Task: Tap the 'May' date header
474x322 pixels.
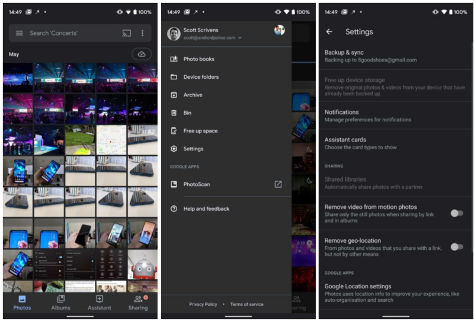Action: pos(14,54)
